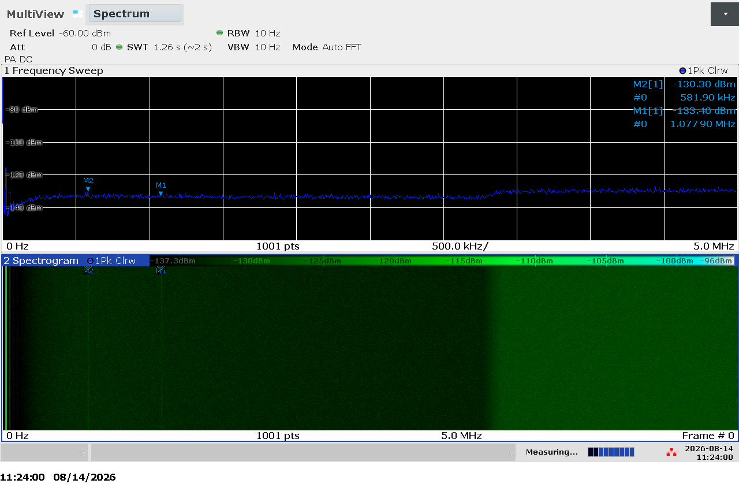Select the Ref Level -60.00 dBm setting

[x=60, y=34]
